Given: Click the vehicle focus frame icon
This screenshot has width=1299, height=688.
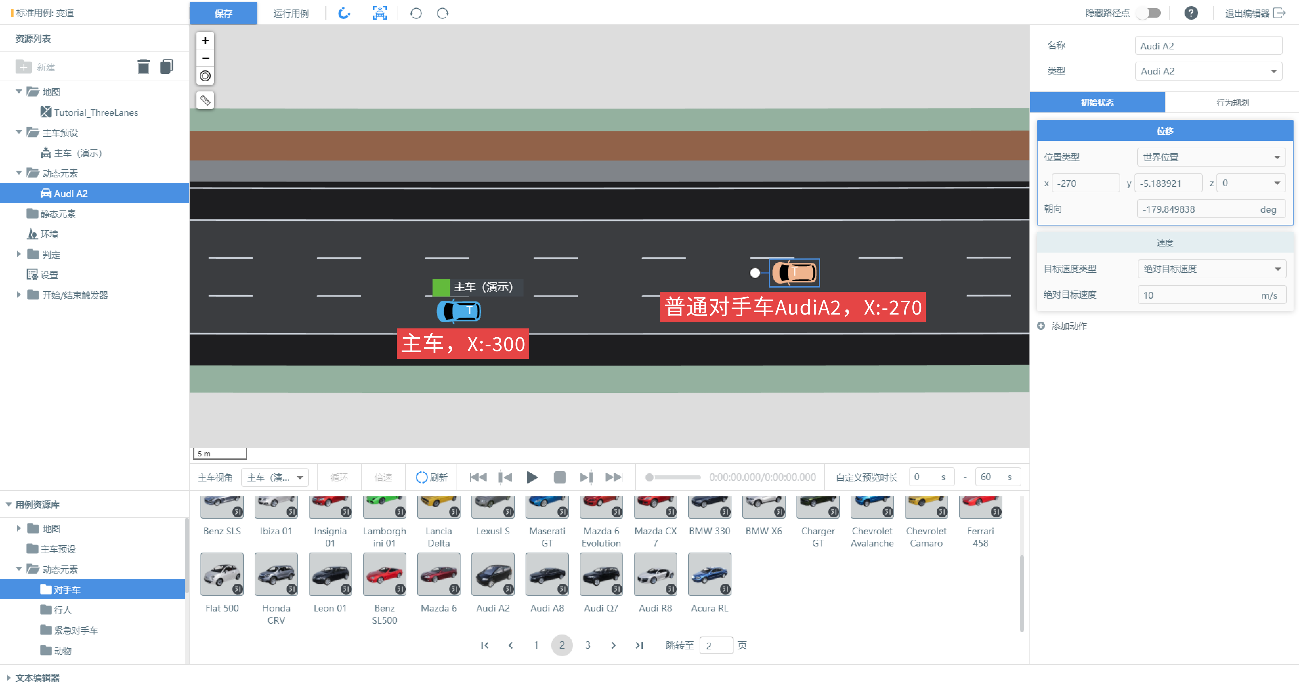Looking at the screenshot, I should (x=380, y=13).
